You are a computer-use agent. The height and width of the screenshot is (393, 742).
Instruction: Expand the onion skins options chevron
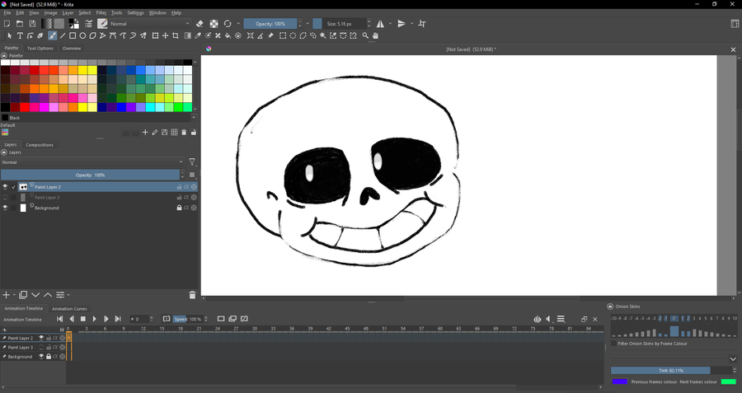(733, 359)
